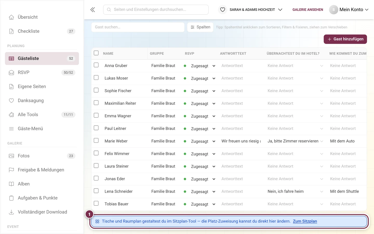Open the Spalten column settings button
Viewport: 374px width, 234px height.
pyautogui.click(x=200, y=27)
